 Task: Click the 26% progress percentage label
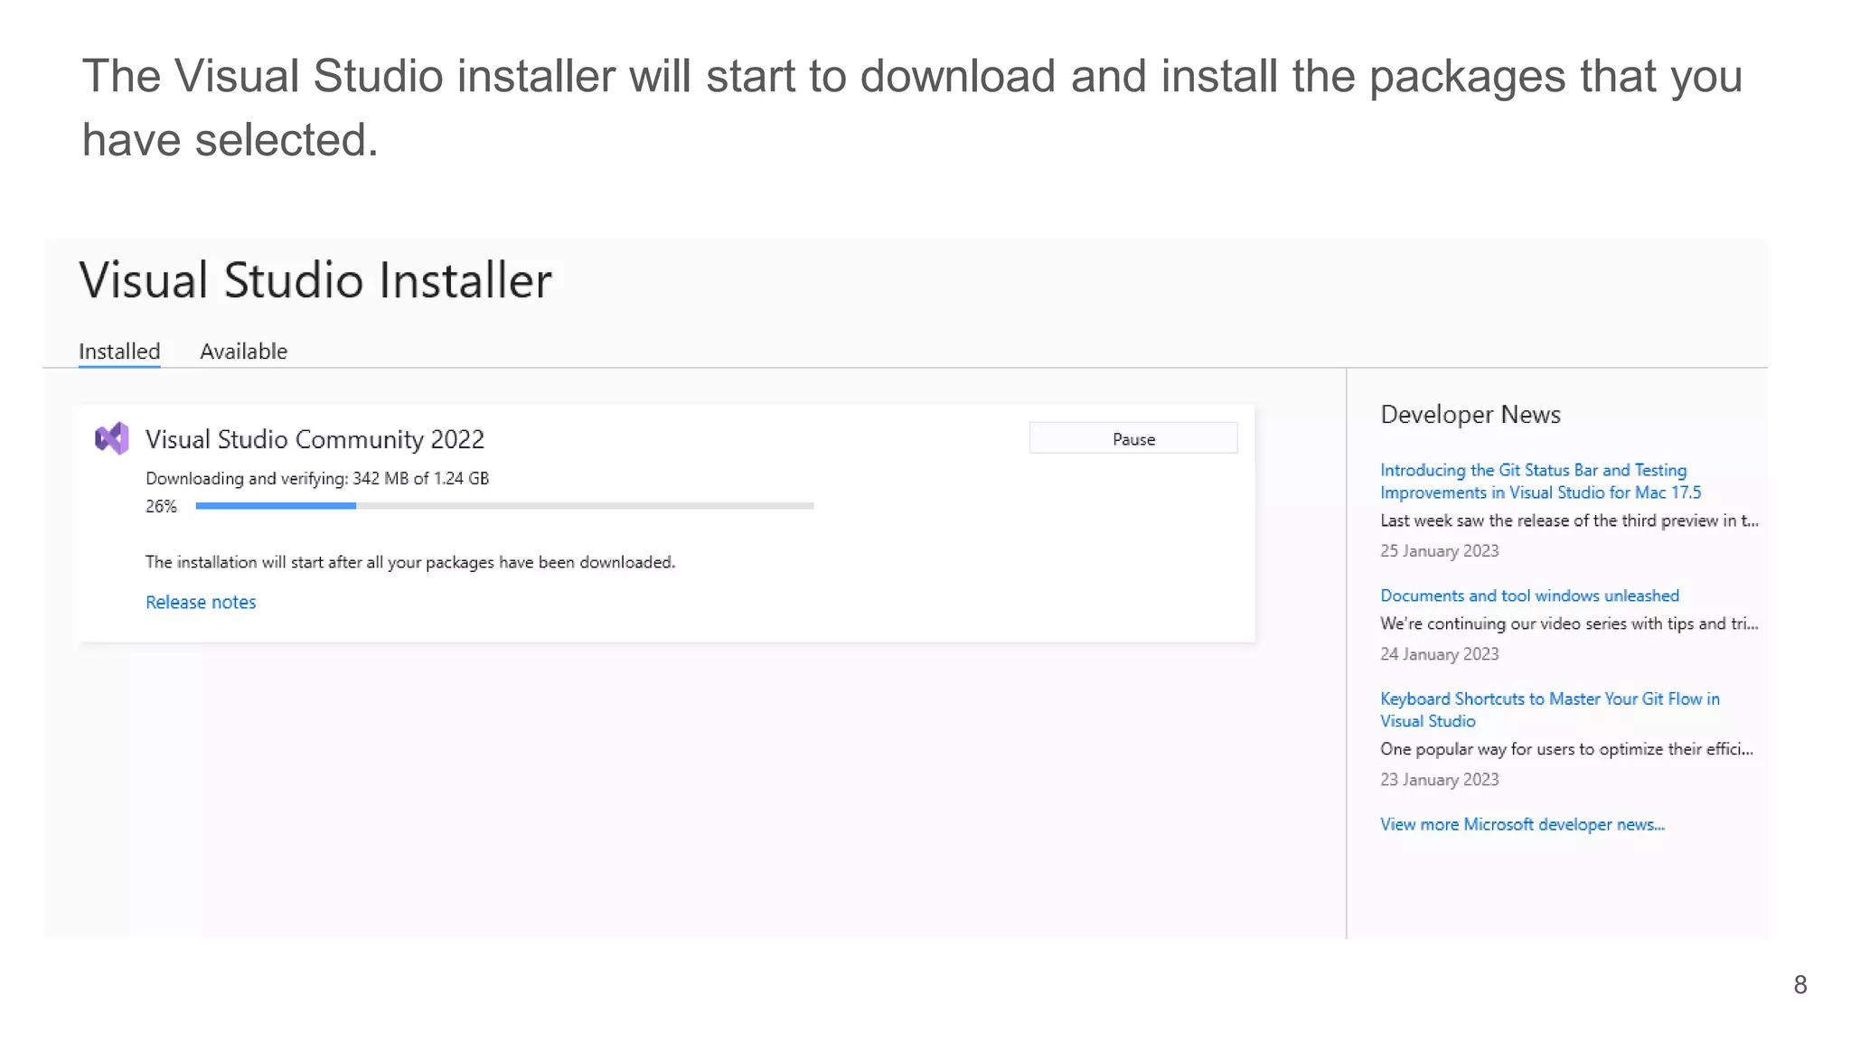(x=161, y=506)
